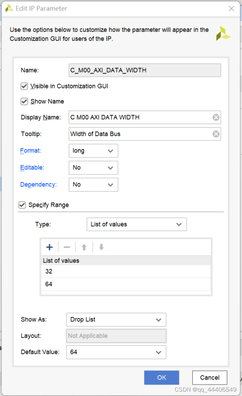Move the selected value down in the list

(x=101, y=247)
